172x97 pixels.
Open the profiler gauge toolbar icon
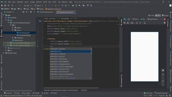click(x=62, y=5)
